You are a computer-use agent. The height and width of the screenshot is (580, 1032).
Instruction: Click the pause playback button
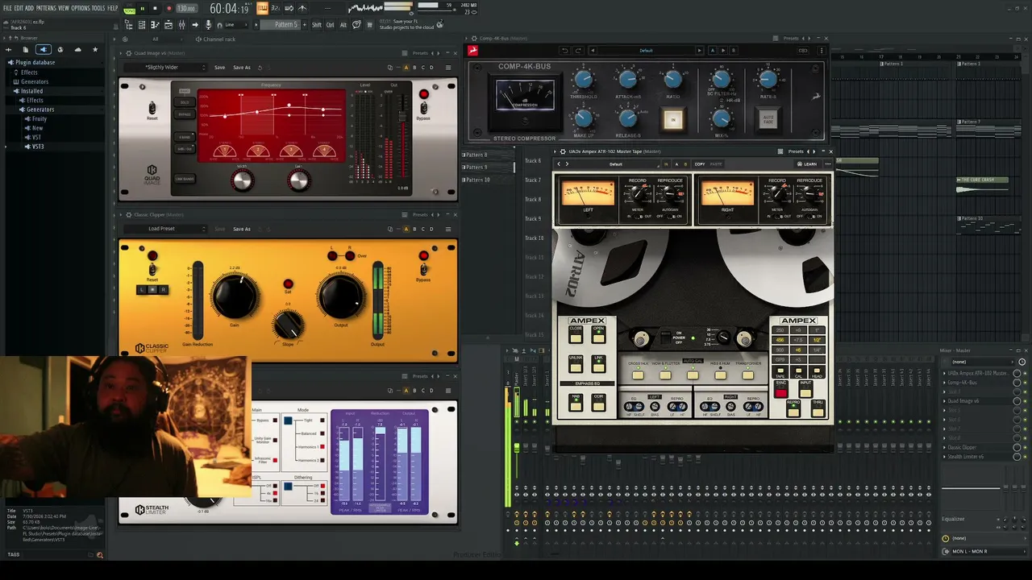(x=142, y=9)
